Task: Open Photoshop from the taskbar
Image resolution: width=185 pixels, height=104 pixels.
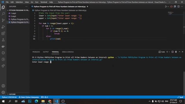Action: pyautogui.click(x=30, y=101)
